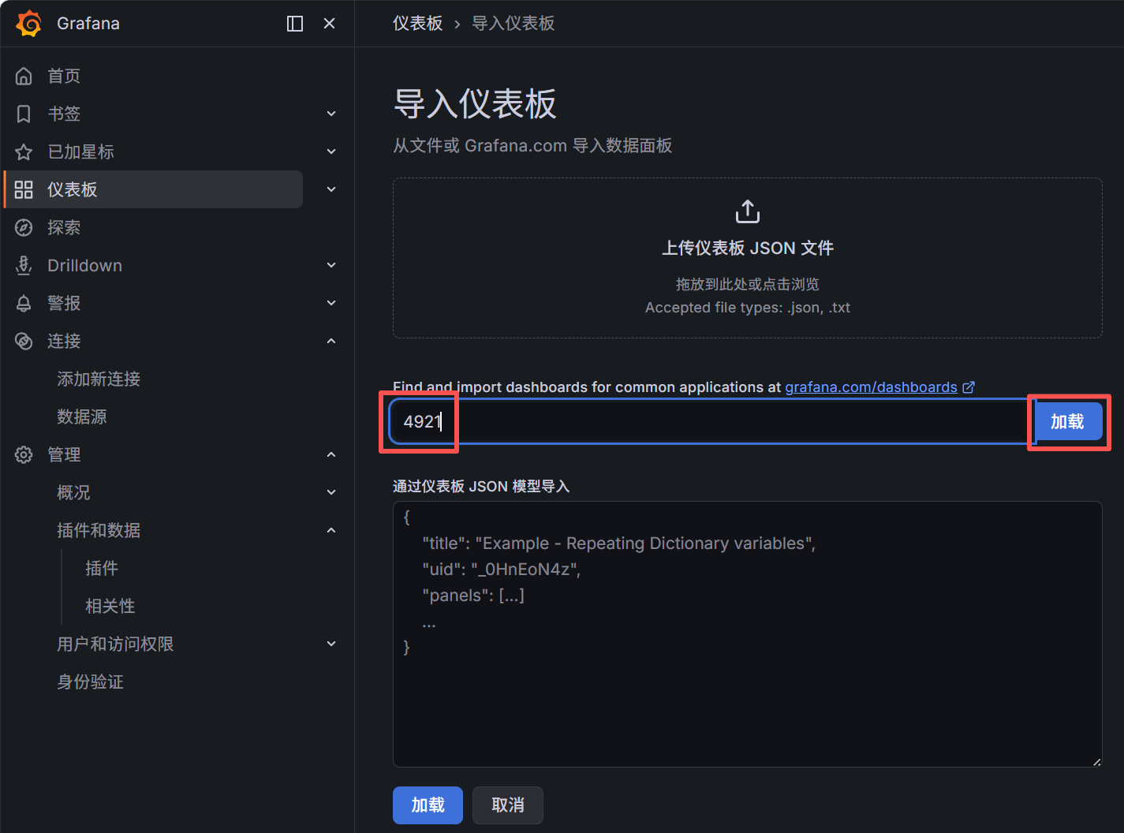Image resolution: width=1124 pixels, height=833 pixels.
Task: Click the JSON text area resize handle
Action: (1096, 761)
